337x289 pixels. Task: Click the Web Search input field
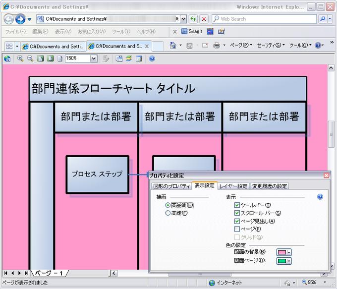point(264,19)
